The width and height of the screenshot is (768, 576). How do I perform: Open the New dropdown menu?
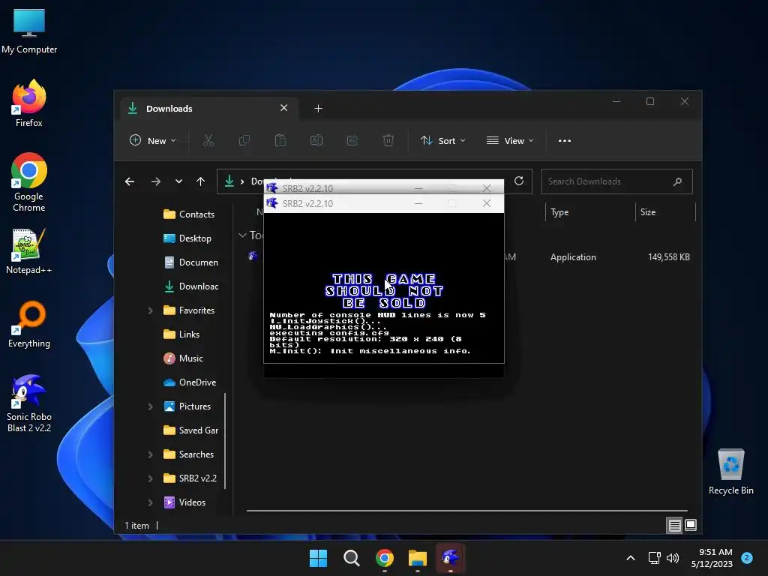pyautogui.click(x=152, y=140)
